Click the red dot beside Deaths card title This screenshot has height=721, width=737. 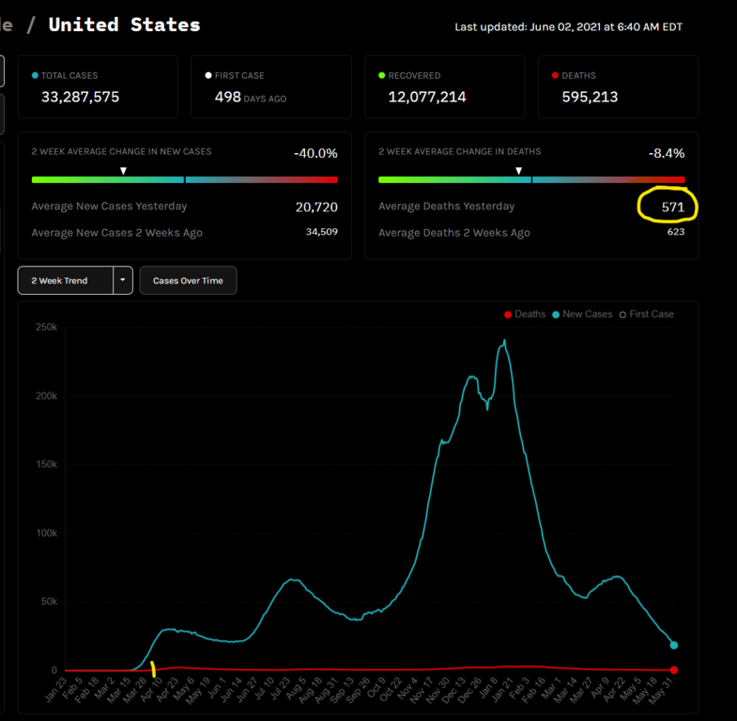click(x=556, y=75)
